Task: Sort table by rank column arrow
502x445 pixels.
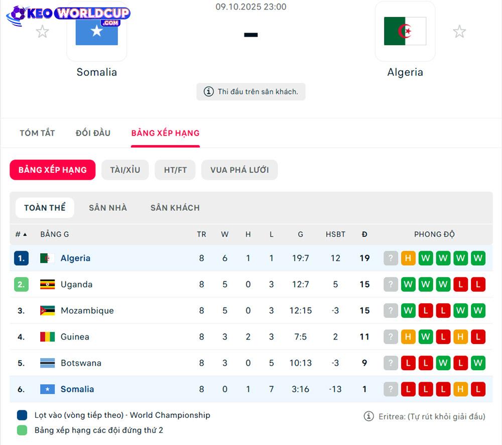Action: 25,235
